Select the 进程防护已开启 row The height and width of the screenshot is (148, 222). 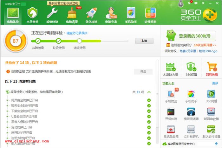(78, 132)
